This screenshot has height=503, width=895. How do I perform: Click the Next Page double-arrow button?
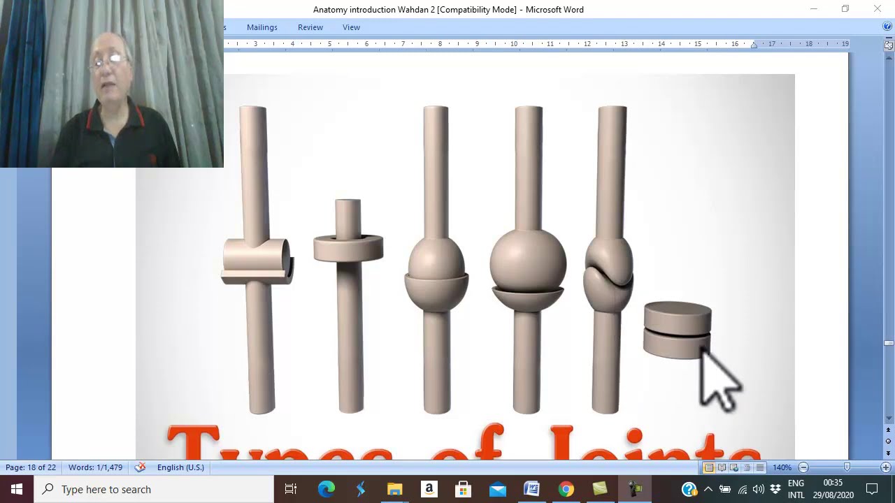click(889, 453)
